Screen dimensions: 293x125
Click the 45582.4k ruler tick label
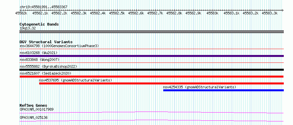point(98,13)
